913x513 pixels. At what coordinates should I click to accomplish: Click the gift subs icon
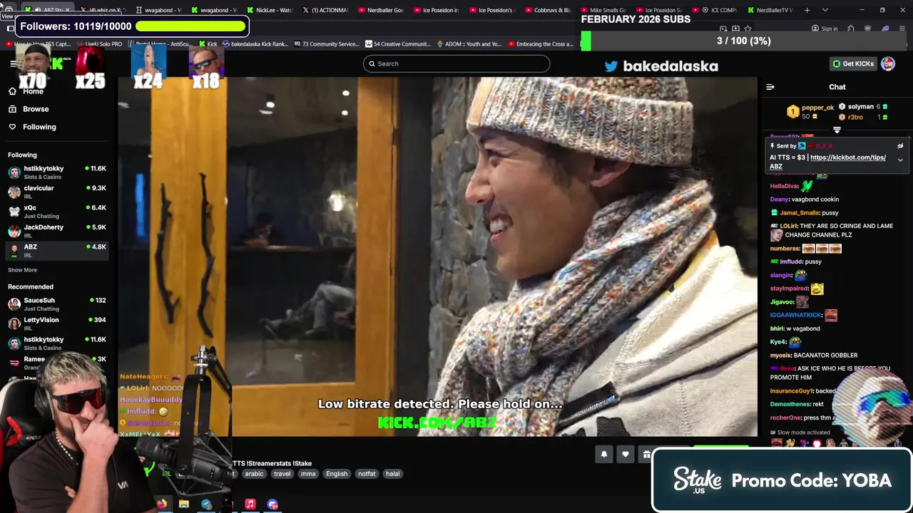click(646, 455)
